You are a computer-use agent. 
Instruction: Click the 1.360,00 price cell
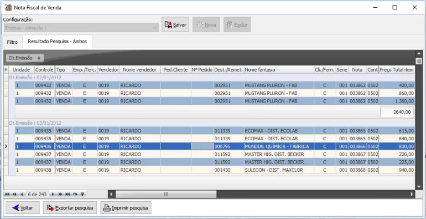coord(396,101)
